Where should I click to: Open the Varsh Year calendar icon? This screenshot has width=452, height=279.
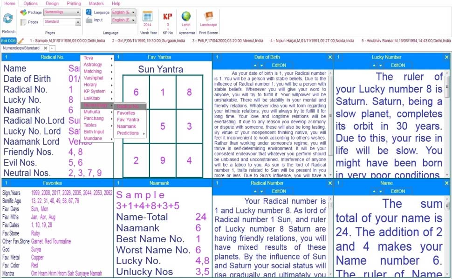click(x=147, y=16)
